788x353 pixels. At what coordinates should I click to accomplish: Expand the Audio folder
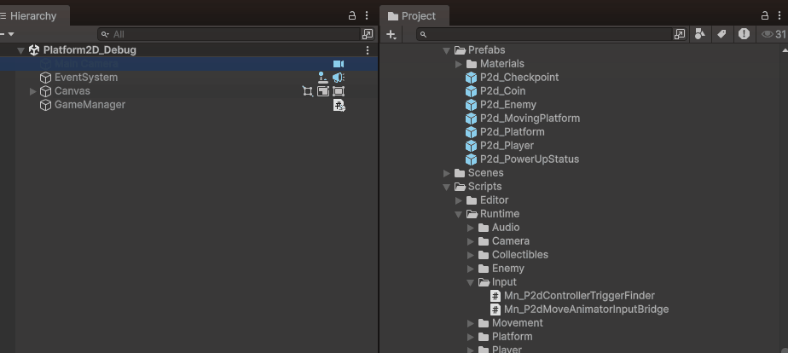[471, 228]
